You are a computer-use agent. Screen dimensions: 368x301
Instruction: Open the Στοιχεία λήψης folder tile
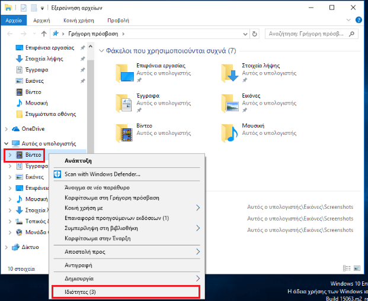pos(259,73)
